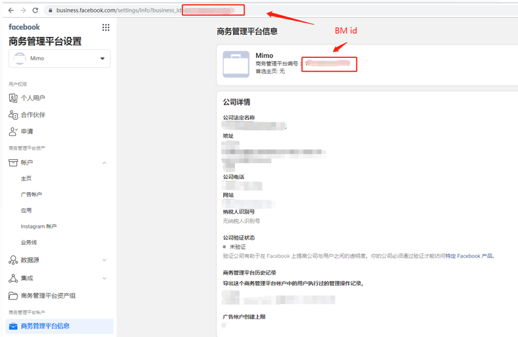Image resolution: width=518 pixels, height=337 pixels.
Task: Select 应用 under 帐户
Action: pyautogui.click(x=26, y=210)
